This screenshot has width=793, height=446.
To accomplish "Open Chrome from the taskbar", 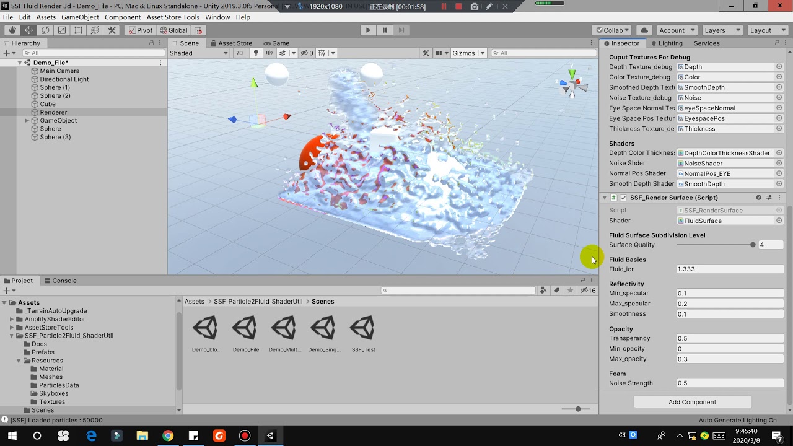I will [167, 436].
